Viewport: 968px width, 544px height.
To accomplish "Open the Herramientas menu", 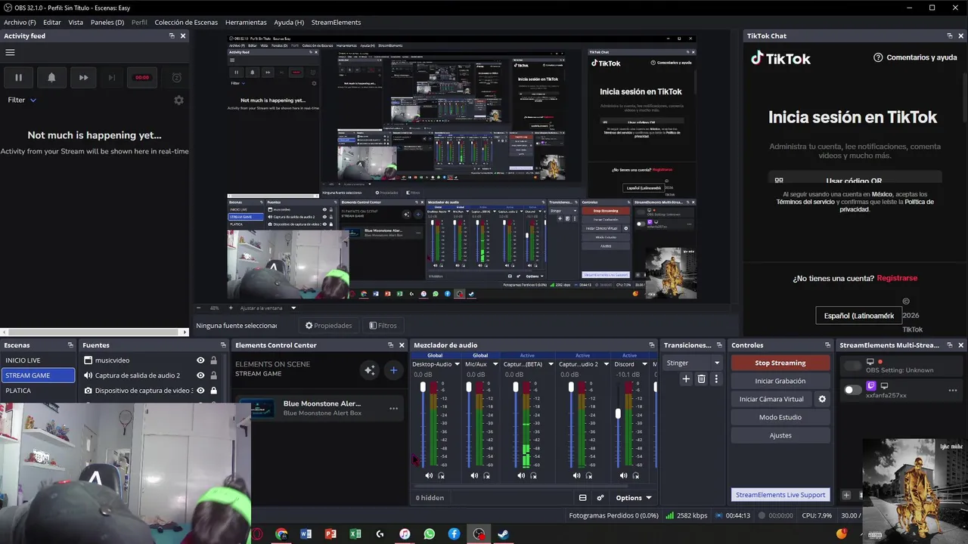I will tap(246, 23).
